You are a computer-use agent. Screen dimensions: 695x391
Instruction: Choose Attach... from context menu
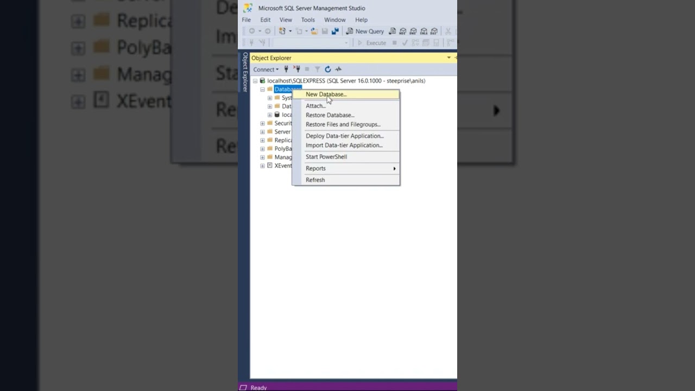[346, 106]
